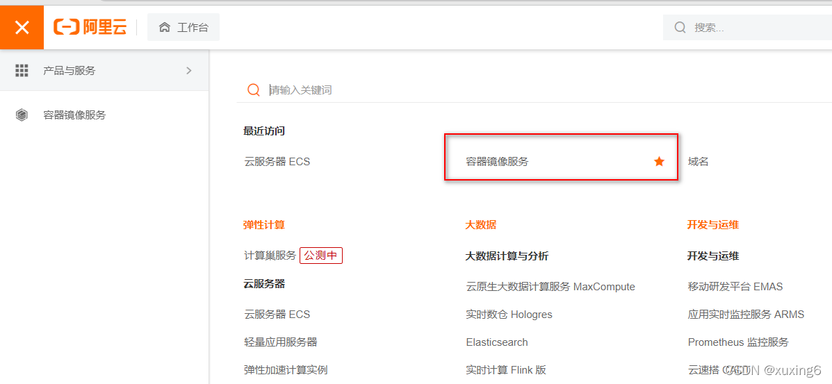Click the 产品与服务 grid icon
This screenshot has height=384, width=832.
click(x=22, y=71)
